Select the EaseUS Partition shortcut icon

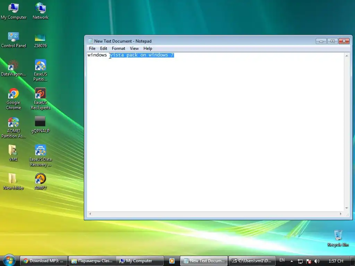40,70
